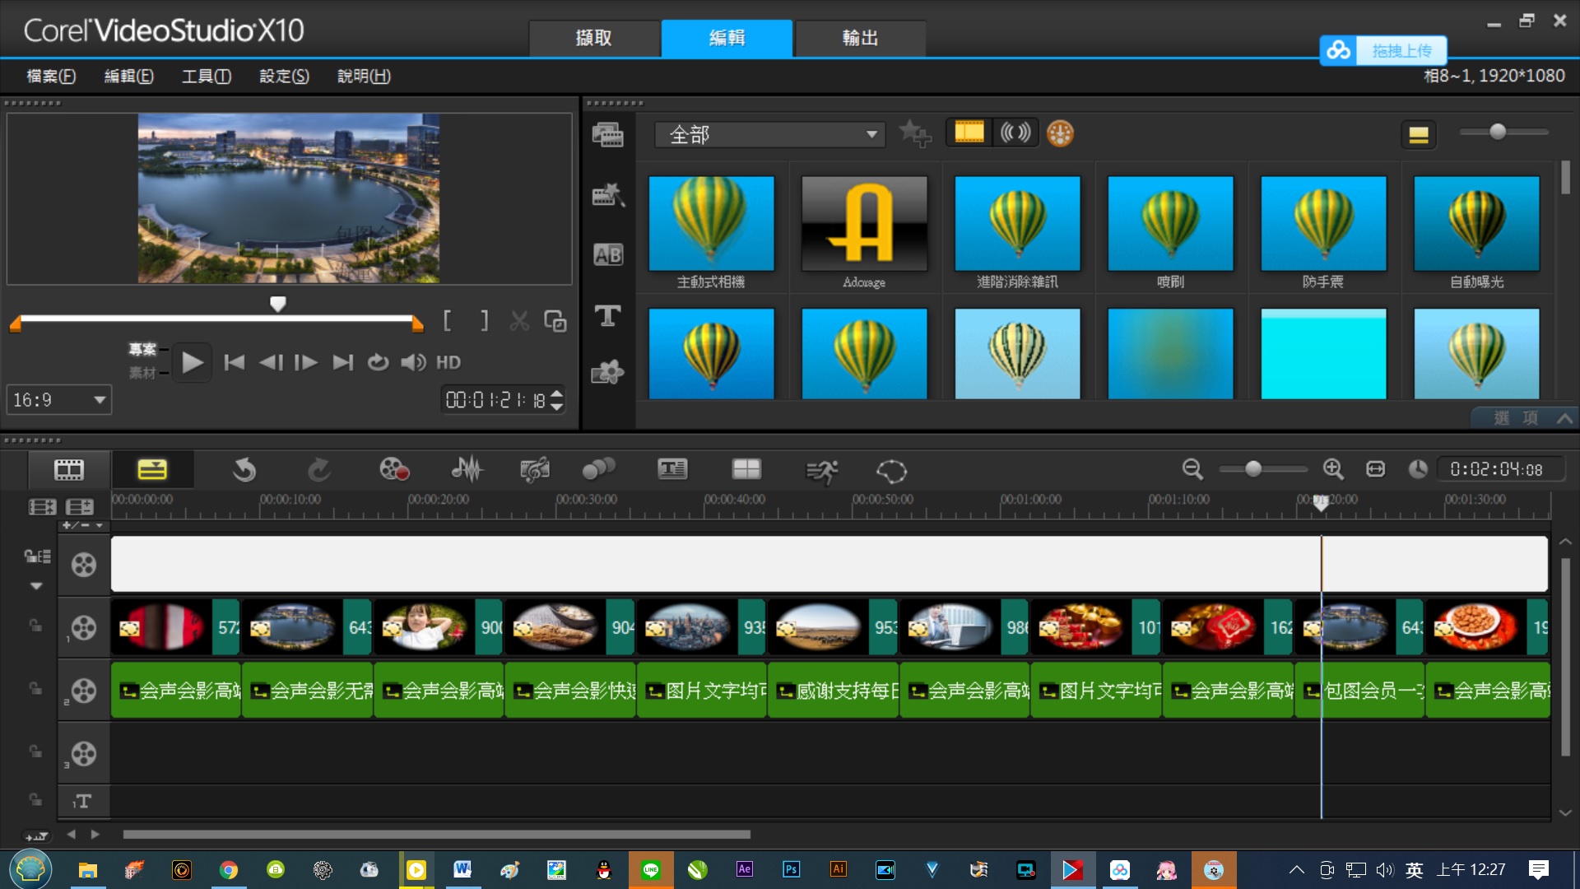Open the add/remove tracks +/- dropdown
1580x889 pixels.
click(x=83, y=525)
